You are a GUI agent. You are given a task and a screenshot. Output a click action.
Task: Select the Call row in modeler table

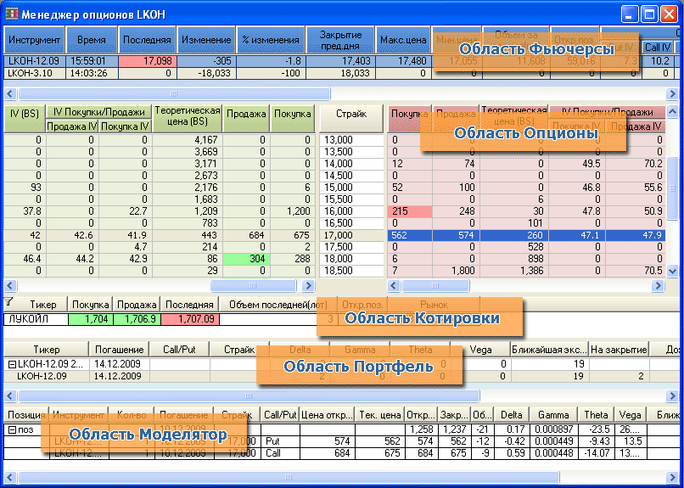(x=342, y=453)
